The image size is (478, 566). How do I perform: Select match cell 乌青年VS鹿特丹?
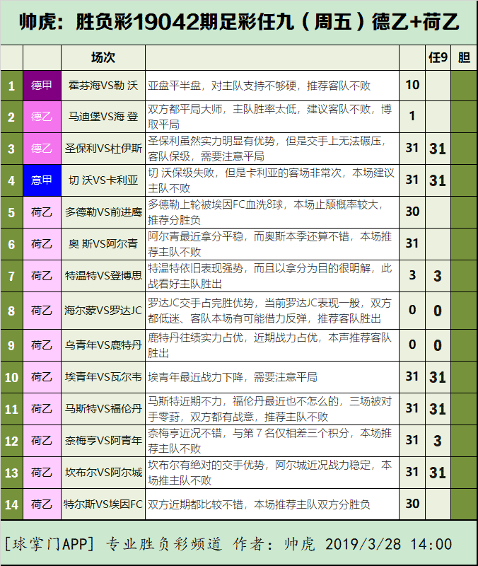click(103, 345)
